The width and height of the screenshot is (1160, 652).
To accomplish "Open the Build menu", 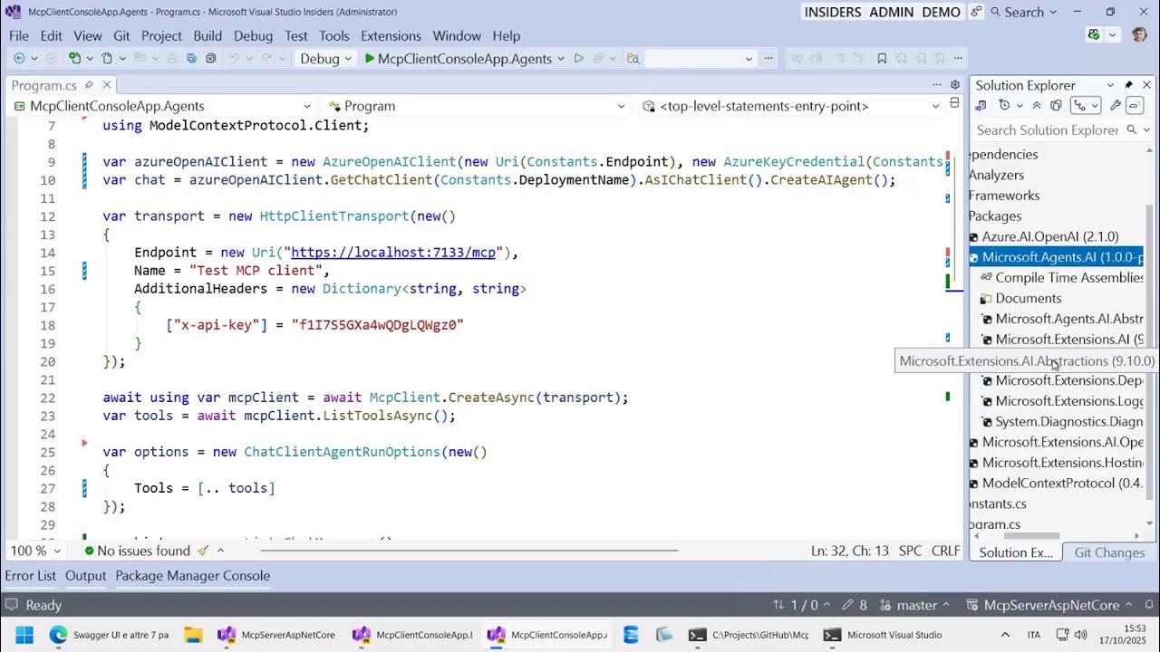I will [208, 35].
